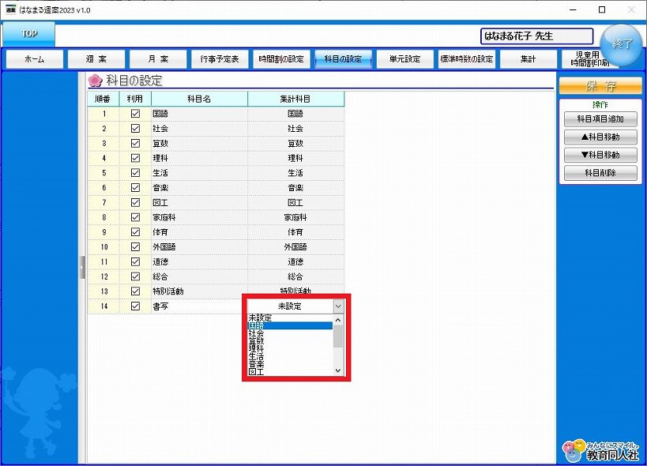Click the 順番 column header
The width and height of the screenshot is (647, 466).
tap(103, 99)
